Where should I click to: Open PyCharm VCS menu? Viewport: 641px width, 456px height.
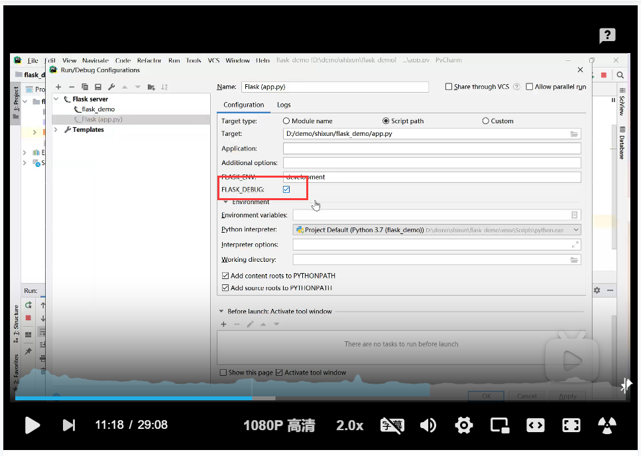tap(213, 60)
